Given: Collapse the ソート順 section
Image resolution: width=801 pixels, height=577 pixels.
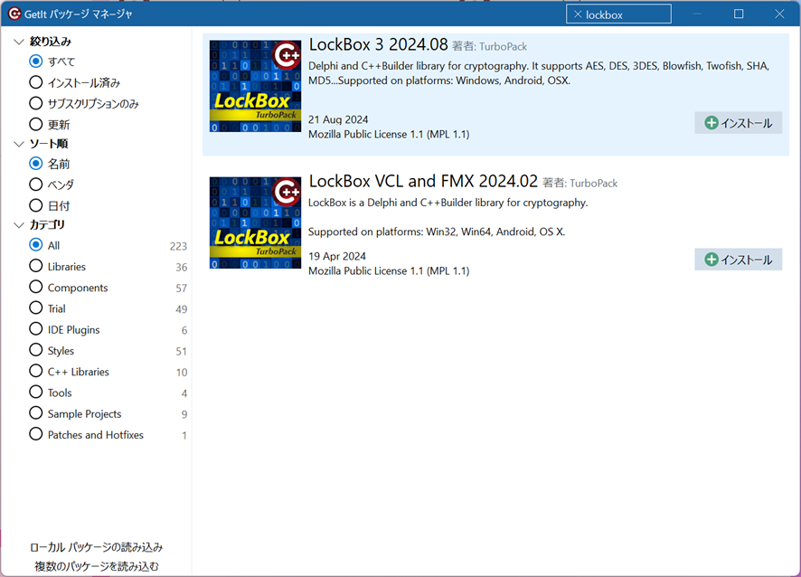Looking at the screenshot, I should coord(19,144).
